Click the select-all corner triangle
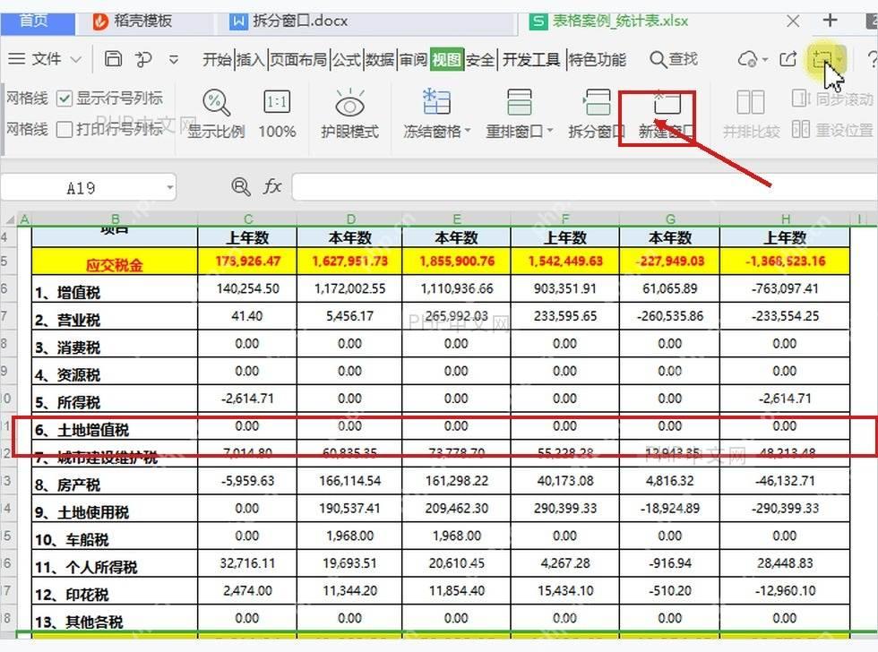Viewport: 878px width, 652px height. (x=10, y=219)
